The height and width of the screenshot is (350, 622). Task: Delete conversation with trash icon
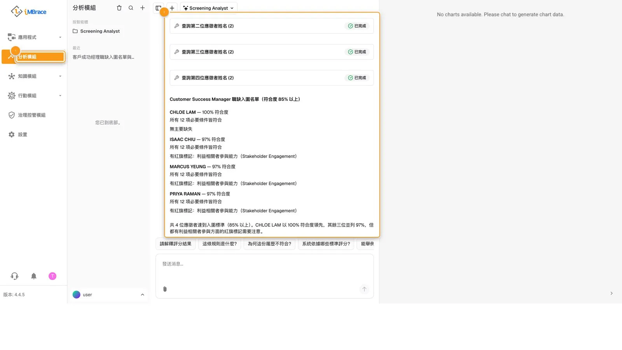click(119, 8)
